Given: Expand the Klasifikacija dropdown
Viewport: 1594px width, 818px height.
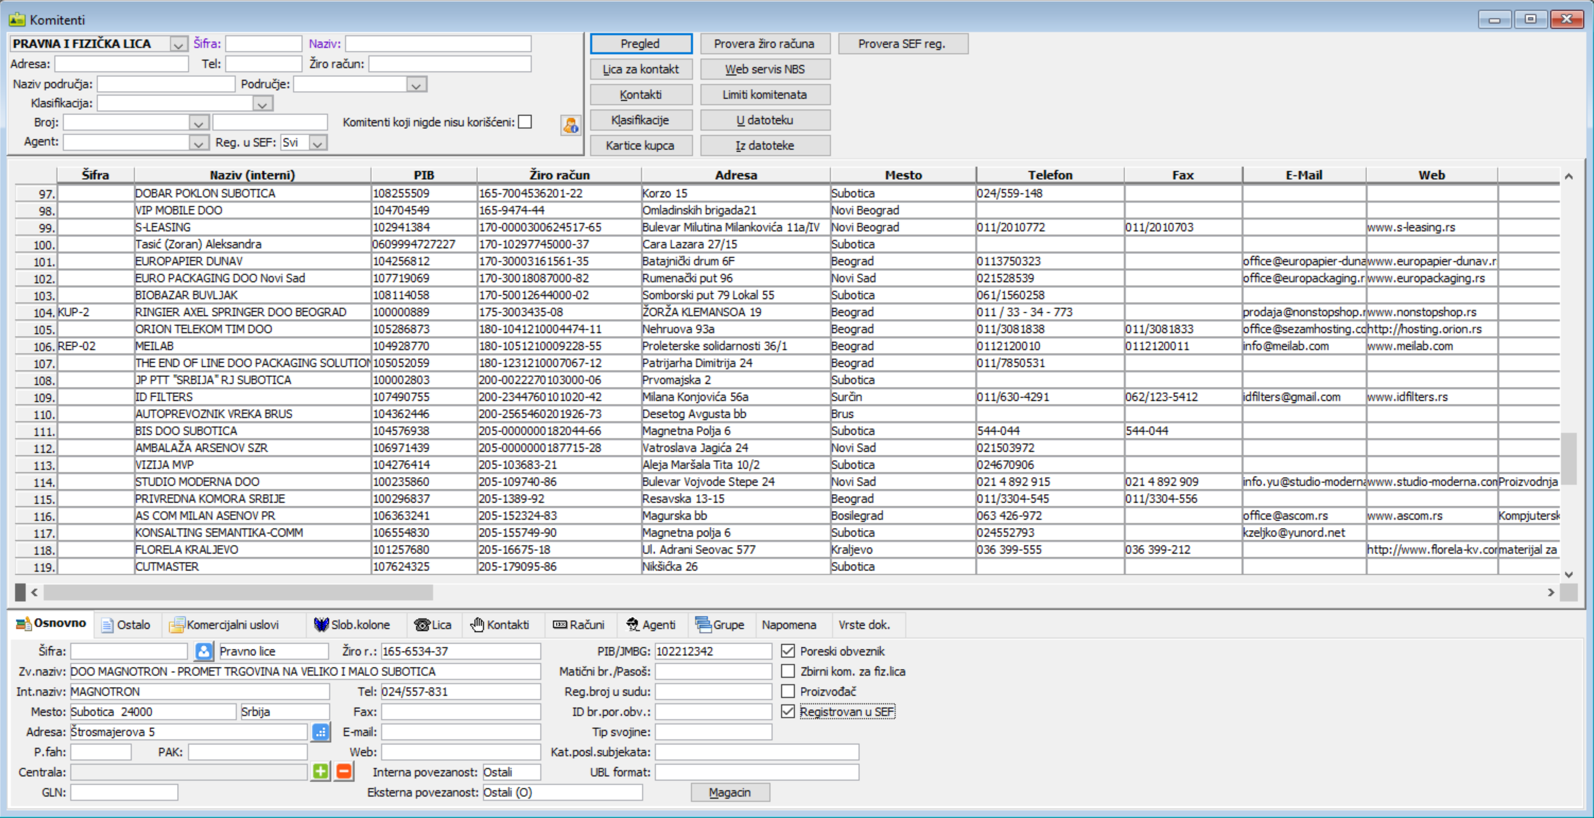Looking at the screenshot, I should [x=262, y=104].
